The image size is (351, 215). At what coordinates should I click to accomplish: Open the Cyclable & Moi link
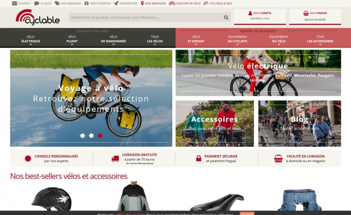pos(218,3)
